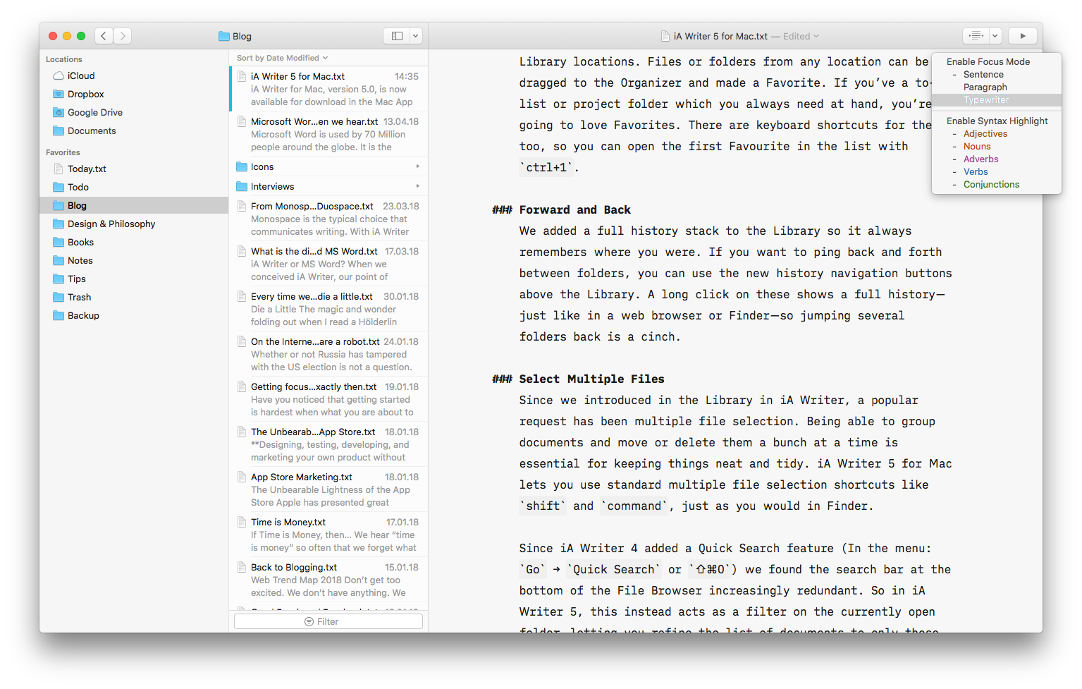This screenshot has width=1082, height=689.
Task: Open the Icons folder in file list
Action: click(328, 166)
